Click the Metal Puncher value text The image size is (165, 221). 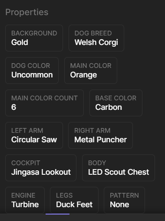tap(100, 140)
